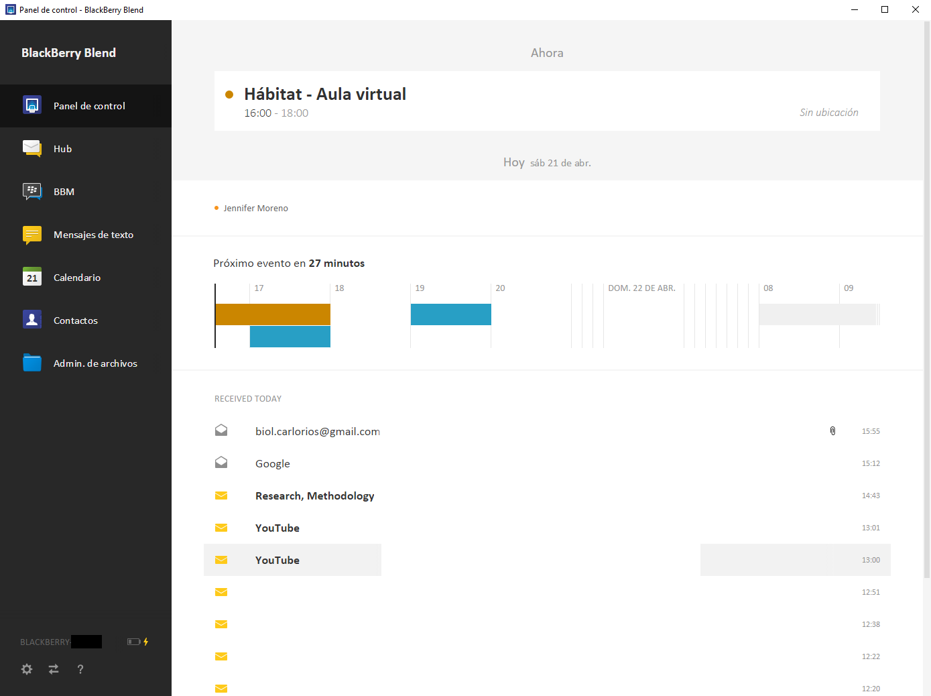Click the Próximo evento en 27 minutos text
This screenshot has width=931, height=696.
coord(289,263)
